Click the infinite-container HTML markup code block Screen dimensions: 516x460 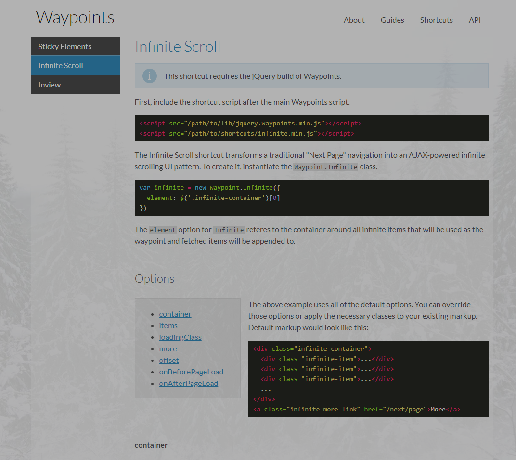tap(368, 379)
